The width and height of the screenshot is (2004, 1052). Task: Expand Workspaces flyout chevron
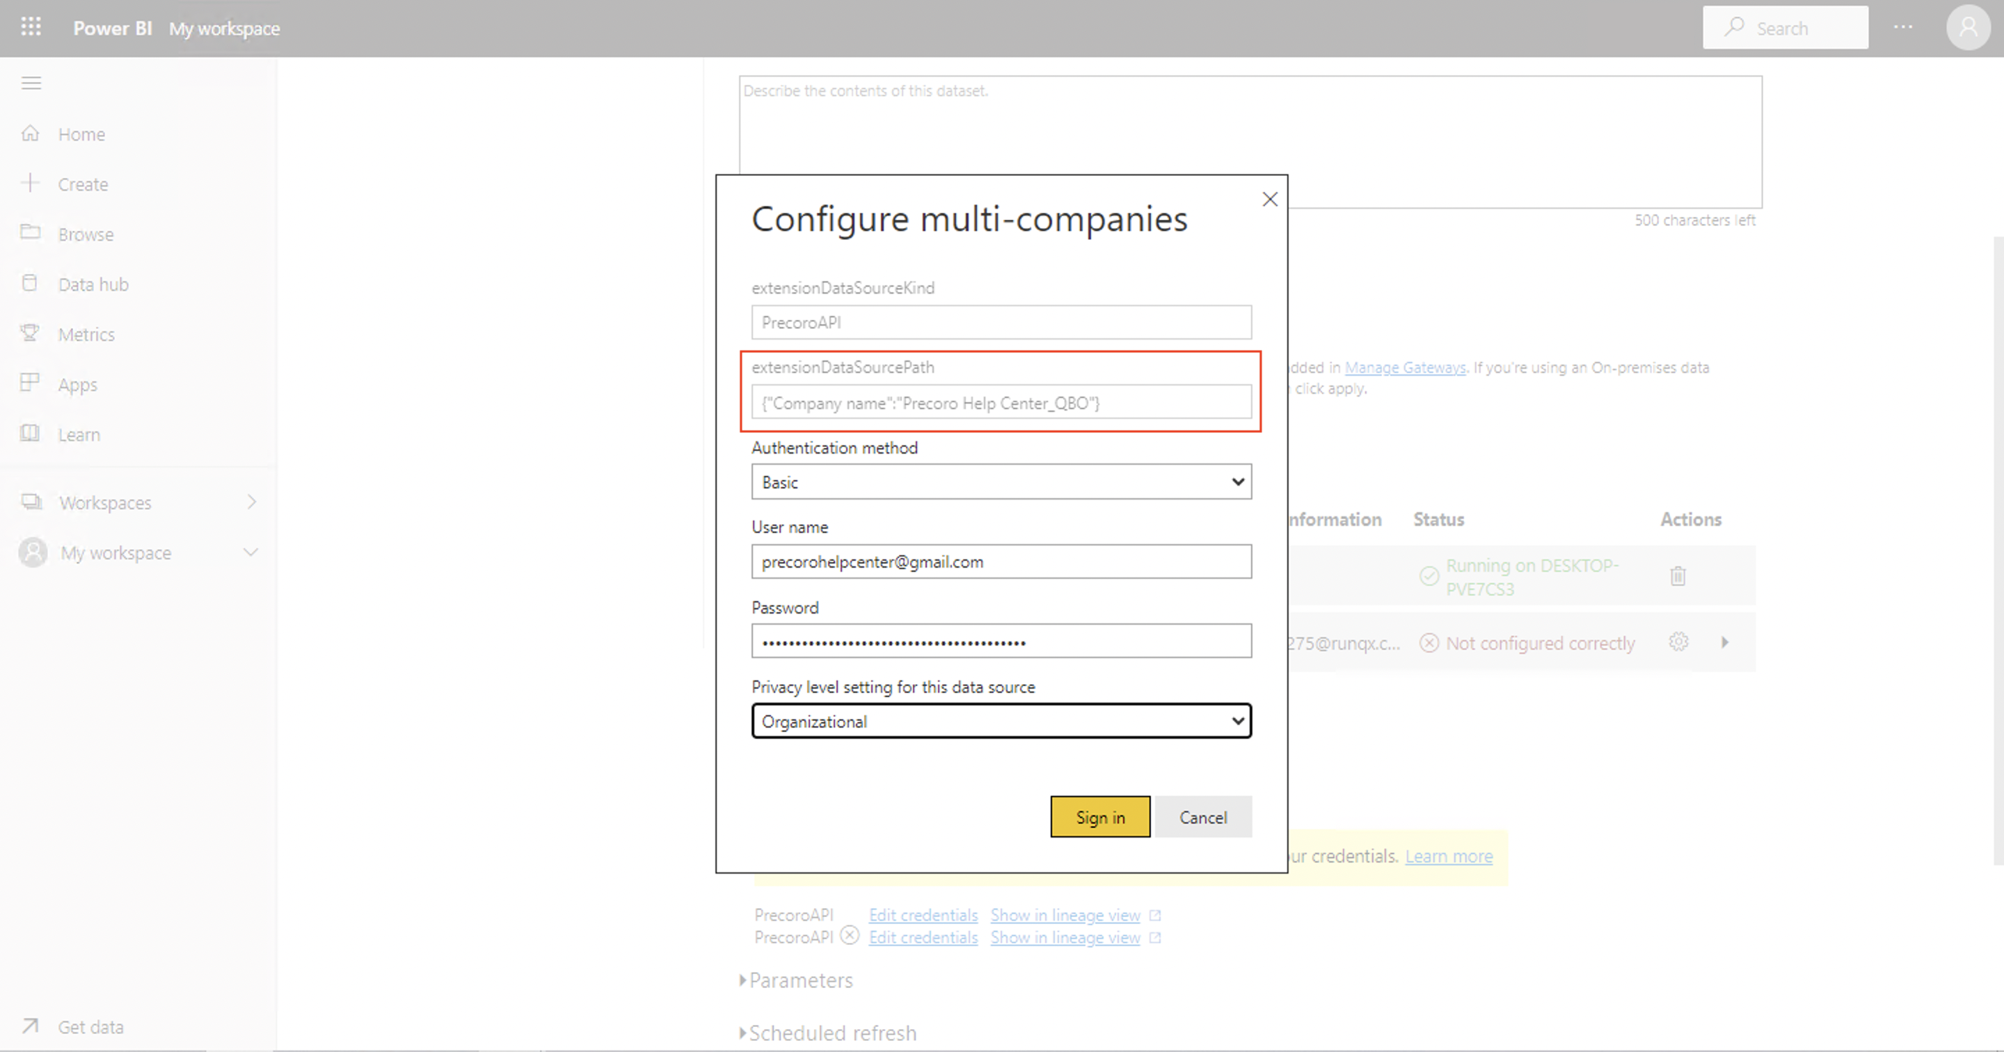tap(251, 502)
